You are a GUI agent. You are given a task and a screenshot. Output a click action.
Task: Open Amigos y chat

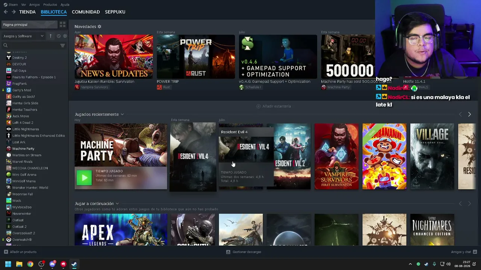(x=461, y=252)
